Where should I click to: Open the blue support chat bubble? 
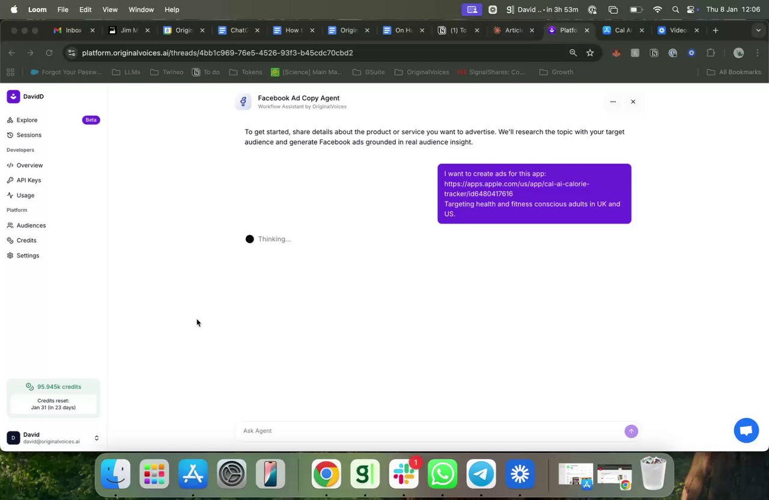746,430
